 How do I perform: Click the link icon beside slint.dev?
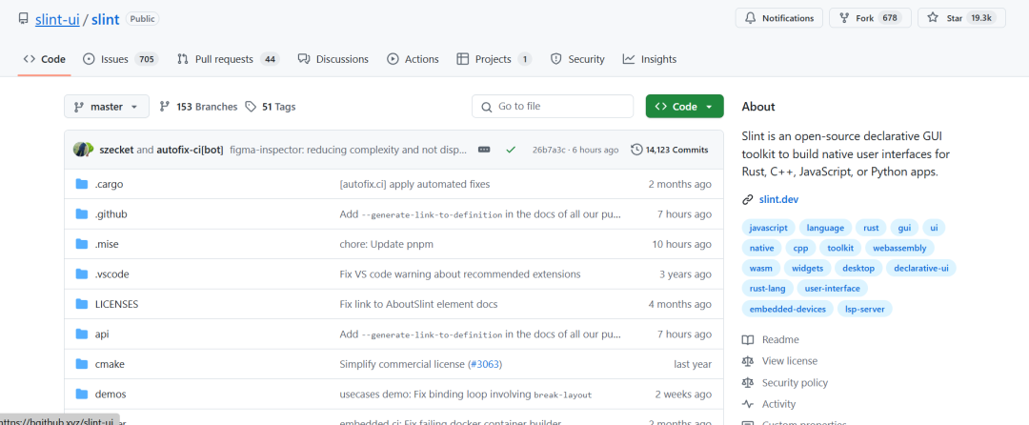pyautogui.click(x=748, y=199)
